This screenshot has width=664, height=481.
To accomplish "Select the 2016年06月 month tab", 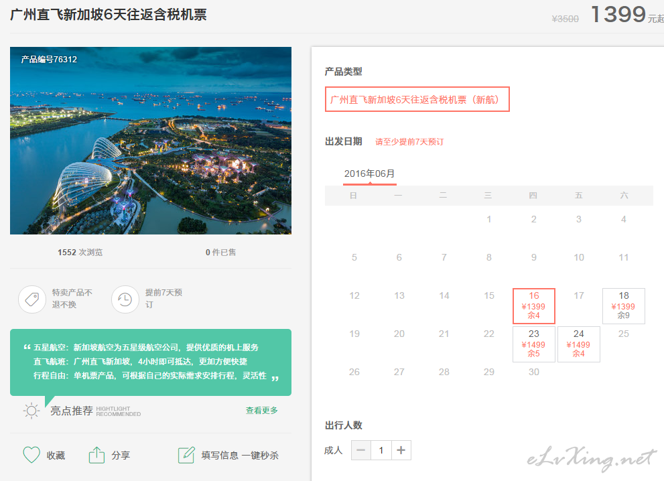I will click(x=369, y=174).
